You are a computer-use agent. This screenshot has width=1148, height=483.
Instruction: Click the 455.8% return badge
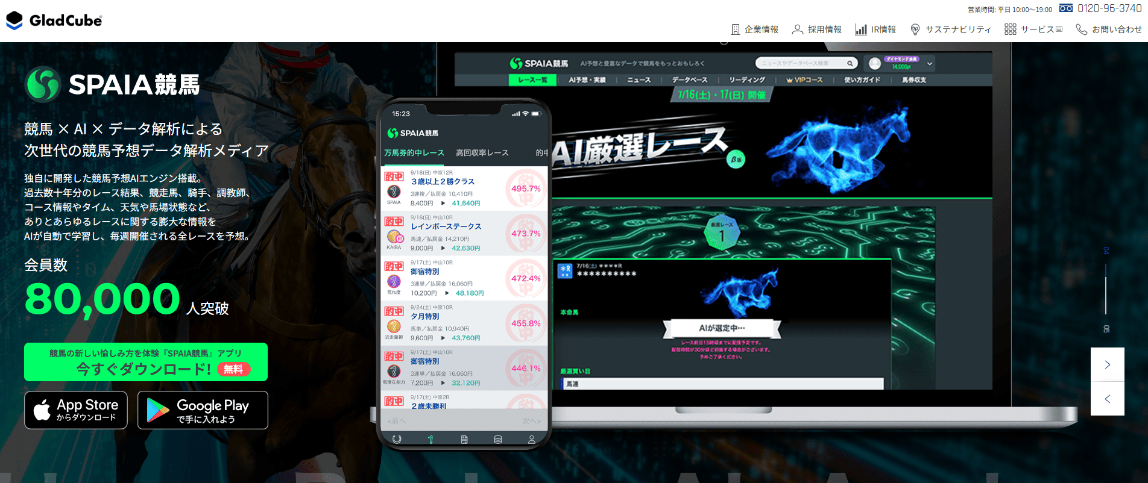pos(526,323)
